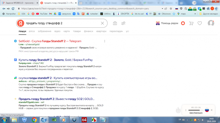This screenshot has height=123, width=220.
Task: Switch to the 'перекладач' tab
Action: (116, 31)
